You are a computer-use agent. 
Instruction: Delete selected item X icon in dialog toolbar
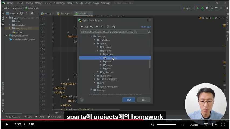[x=102, y=27]
